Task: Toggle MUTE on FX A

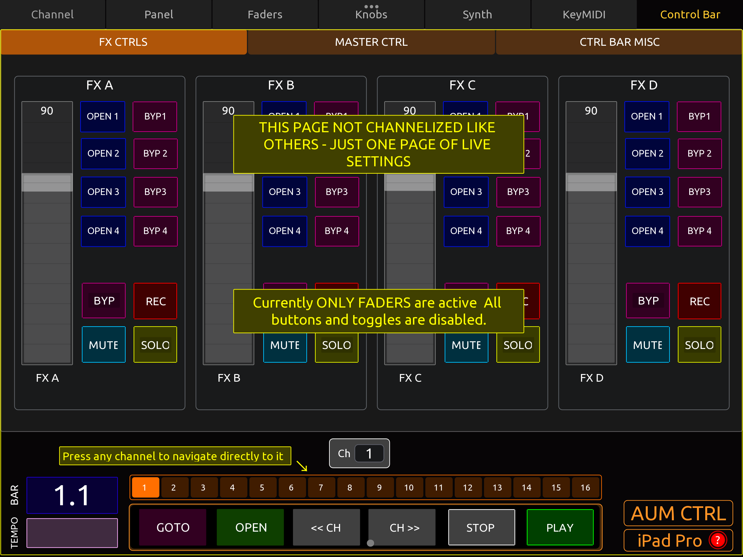Action: [104, 345]
